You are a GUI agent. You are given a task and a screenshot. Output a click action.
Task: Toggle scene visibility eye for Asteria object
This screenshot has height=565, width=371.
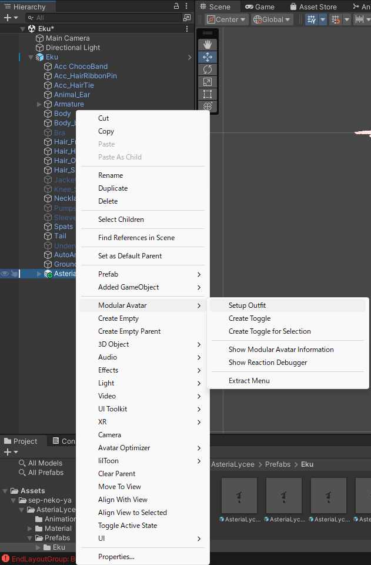[5, 274]
